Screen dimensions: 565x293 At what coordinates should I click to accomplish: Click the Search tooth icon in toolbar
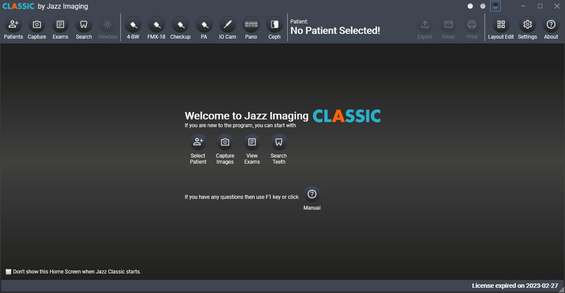84,25
